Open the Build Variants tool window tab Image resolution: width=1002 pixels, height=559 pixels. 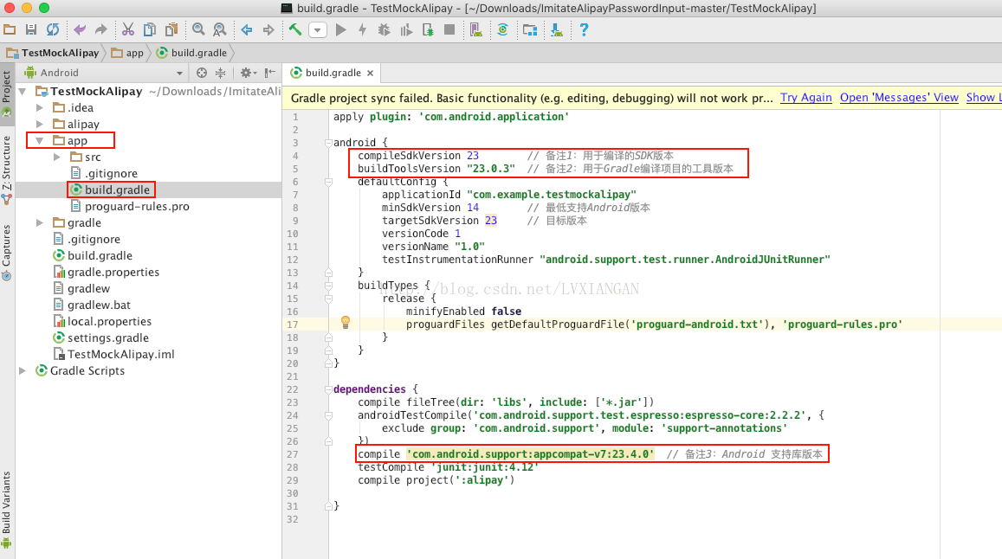pyautogui.click(x=6, y=509)
